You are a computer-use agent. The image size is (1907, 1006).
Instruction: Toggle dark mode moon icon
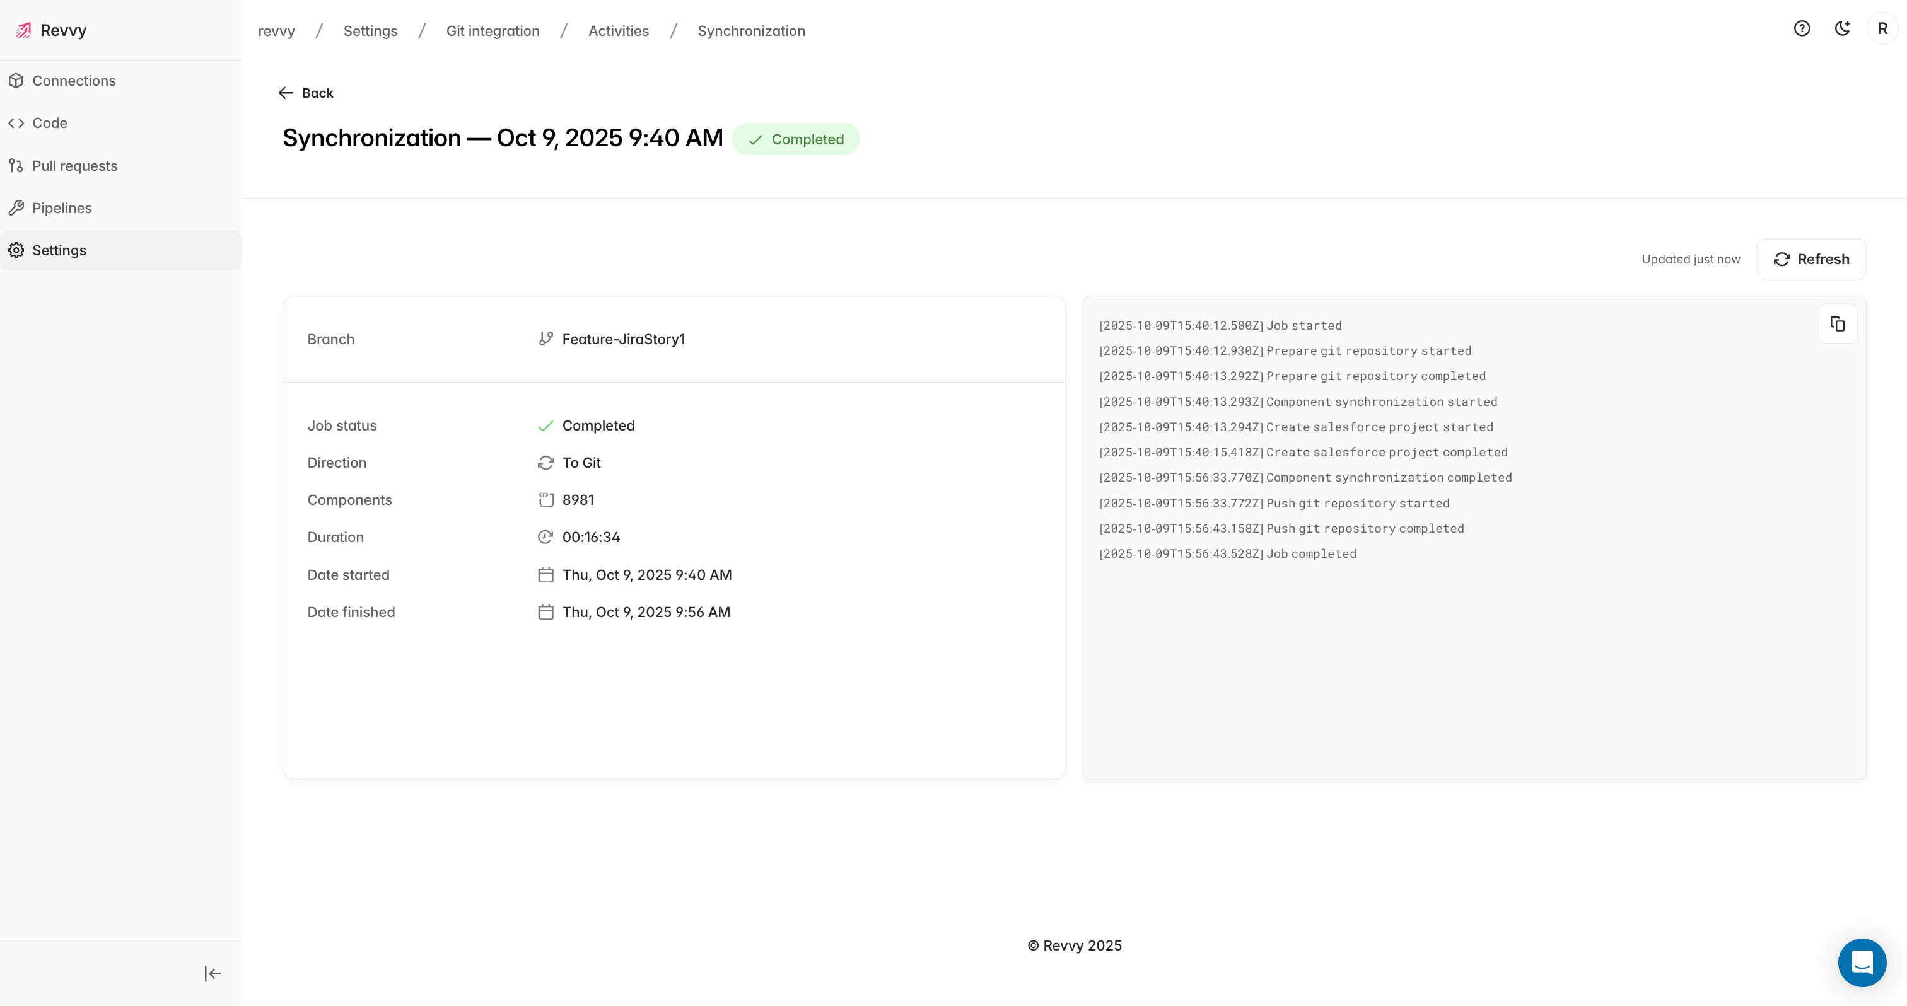1843,29
